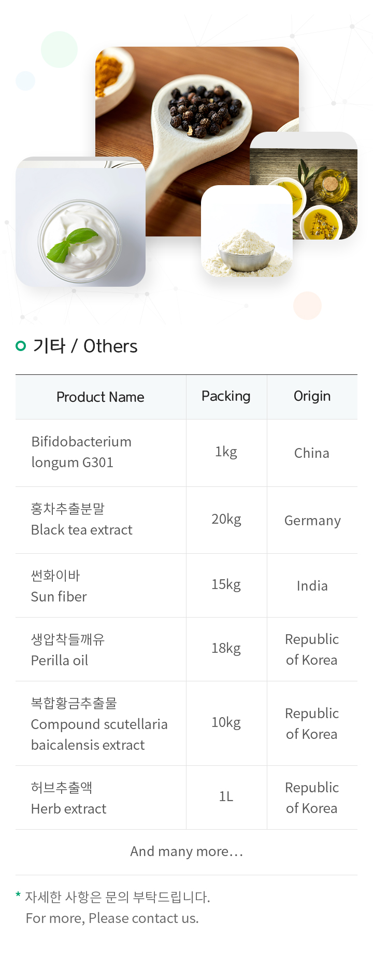Click the 20kg packing cell
Image resolution: width=373 pixels, height=979 pixels.
click(226, 519)
